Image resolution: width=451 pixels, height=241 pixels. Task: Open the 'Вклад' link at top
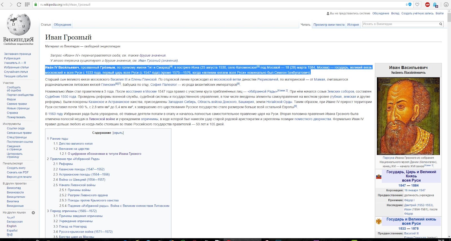(395, 13)
